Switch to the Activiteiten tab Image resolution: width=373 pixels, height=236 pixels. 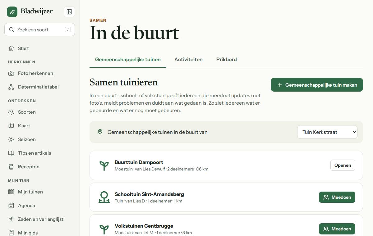click(188, 59)
